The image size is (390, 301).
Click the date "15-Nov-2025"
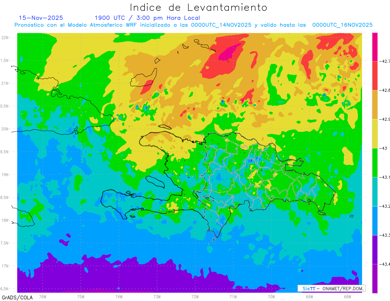(x=41, y=18)
